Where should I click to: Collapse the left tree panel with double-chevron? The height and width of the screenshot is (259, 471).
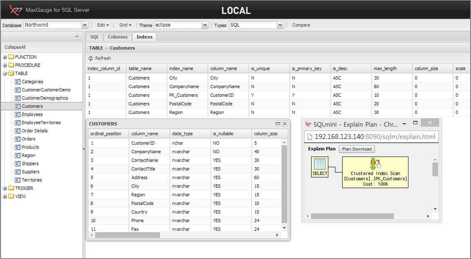point(77,36)
